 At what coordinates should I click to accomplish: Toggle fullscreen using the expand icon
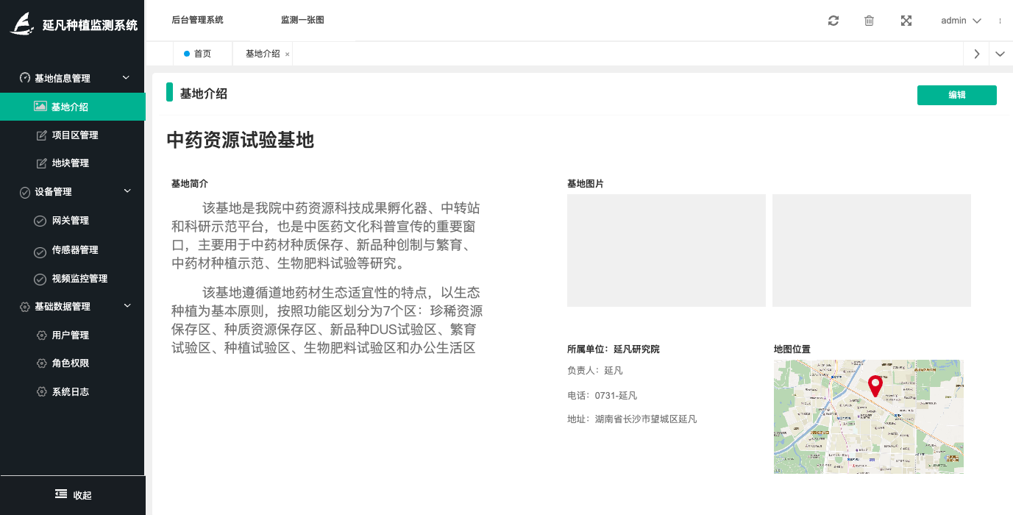pyautogui.click(x=906, y=21)
